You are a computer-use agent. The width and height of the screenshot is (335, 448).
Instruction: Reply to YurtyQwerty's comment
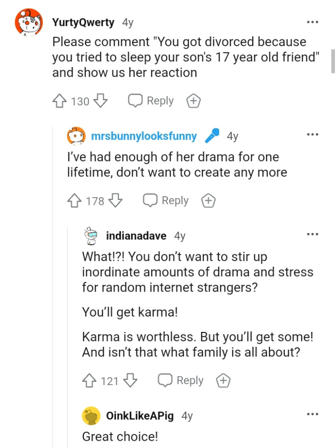pos(150,101)
